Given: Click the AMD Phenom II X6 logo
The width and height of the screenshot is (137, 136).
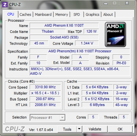Looking at the screenshot, I should pyautogui.click(x=115, y=34).
